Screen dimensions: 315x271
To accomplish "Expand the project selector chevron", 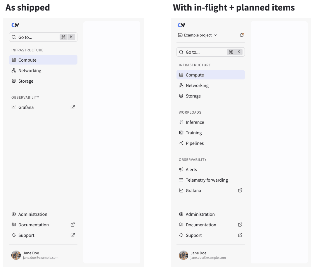I will point(215,35).
